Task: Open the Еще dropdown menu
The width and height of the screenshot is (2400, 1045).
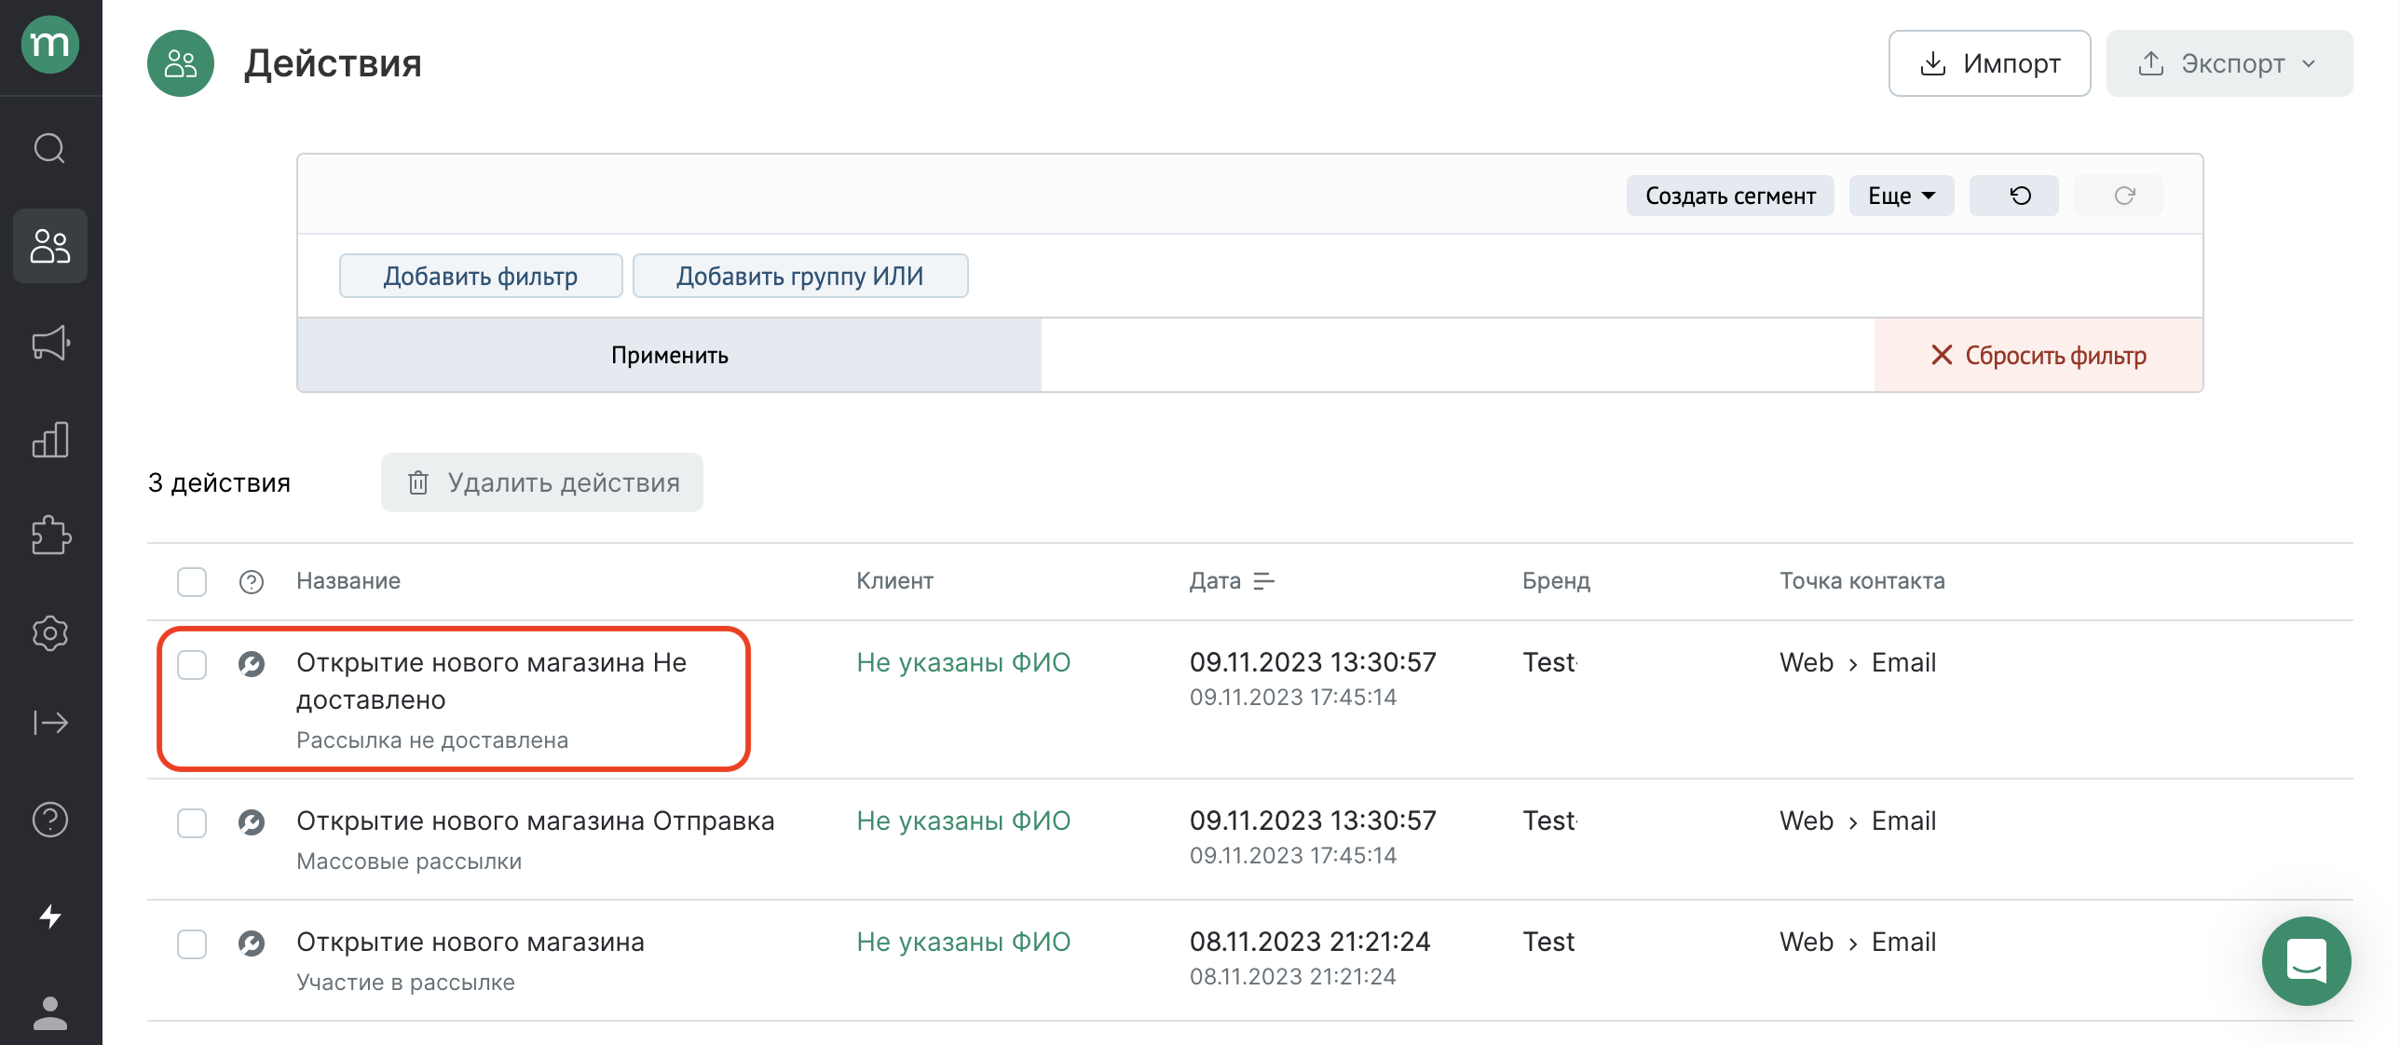Action: (1902, 196)
